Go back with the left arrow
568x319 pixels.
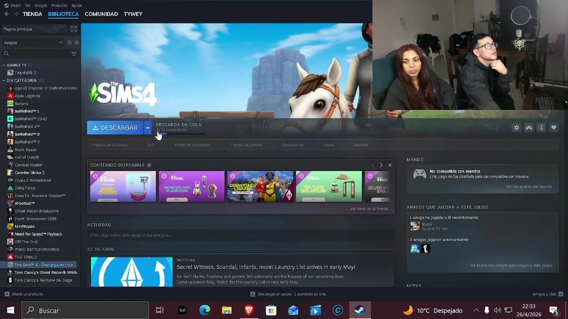point(7,14)
